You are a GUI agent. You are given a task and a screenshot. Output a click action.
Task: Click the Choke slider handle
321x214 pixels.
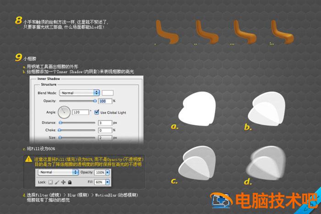coord(59,130)
